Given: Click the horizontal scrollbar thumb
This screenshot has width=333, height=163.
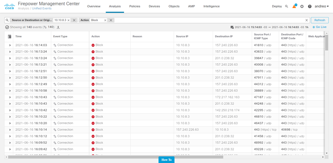Looking at the screenshot, I should pos(116,157).
